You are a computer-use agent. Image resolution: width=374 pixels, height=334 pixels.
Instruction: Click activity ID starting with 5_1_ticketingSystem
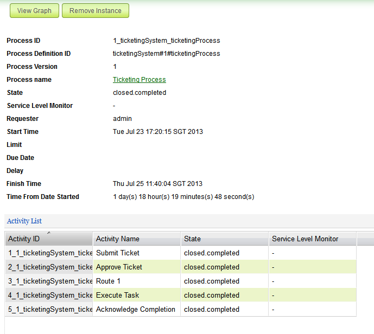[50, 309]
